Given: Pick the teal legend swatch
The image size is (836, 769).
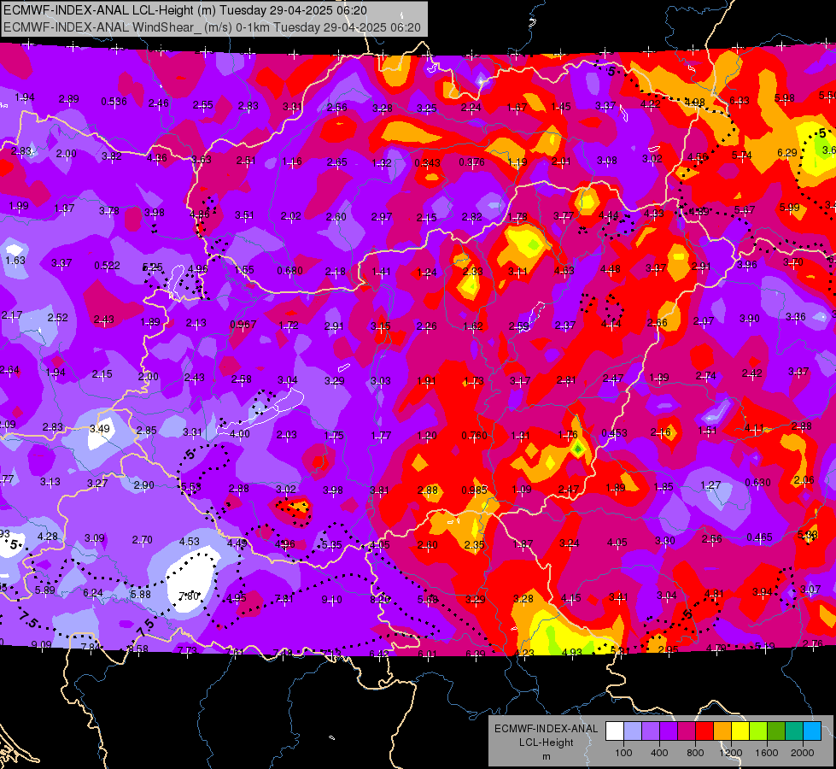Looking at the screenshot, I should pos(794,731).
